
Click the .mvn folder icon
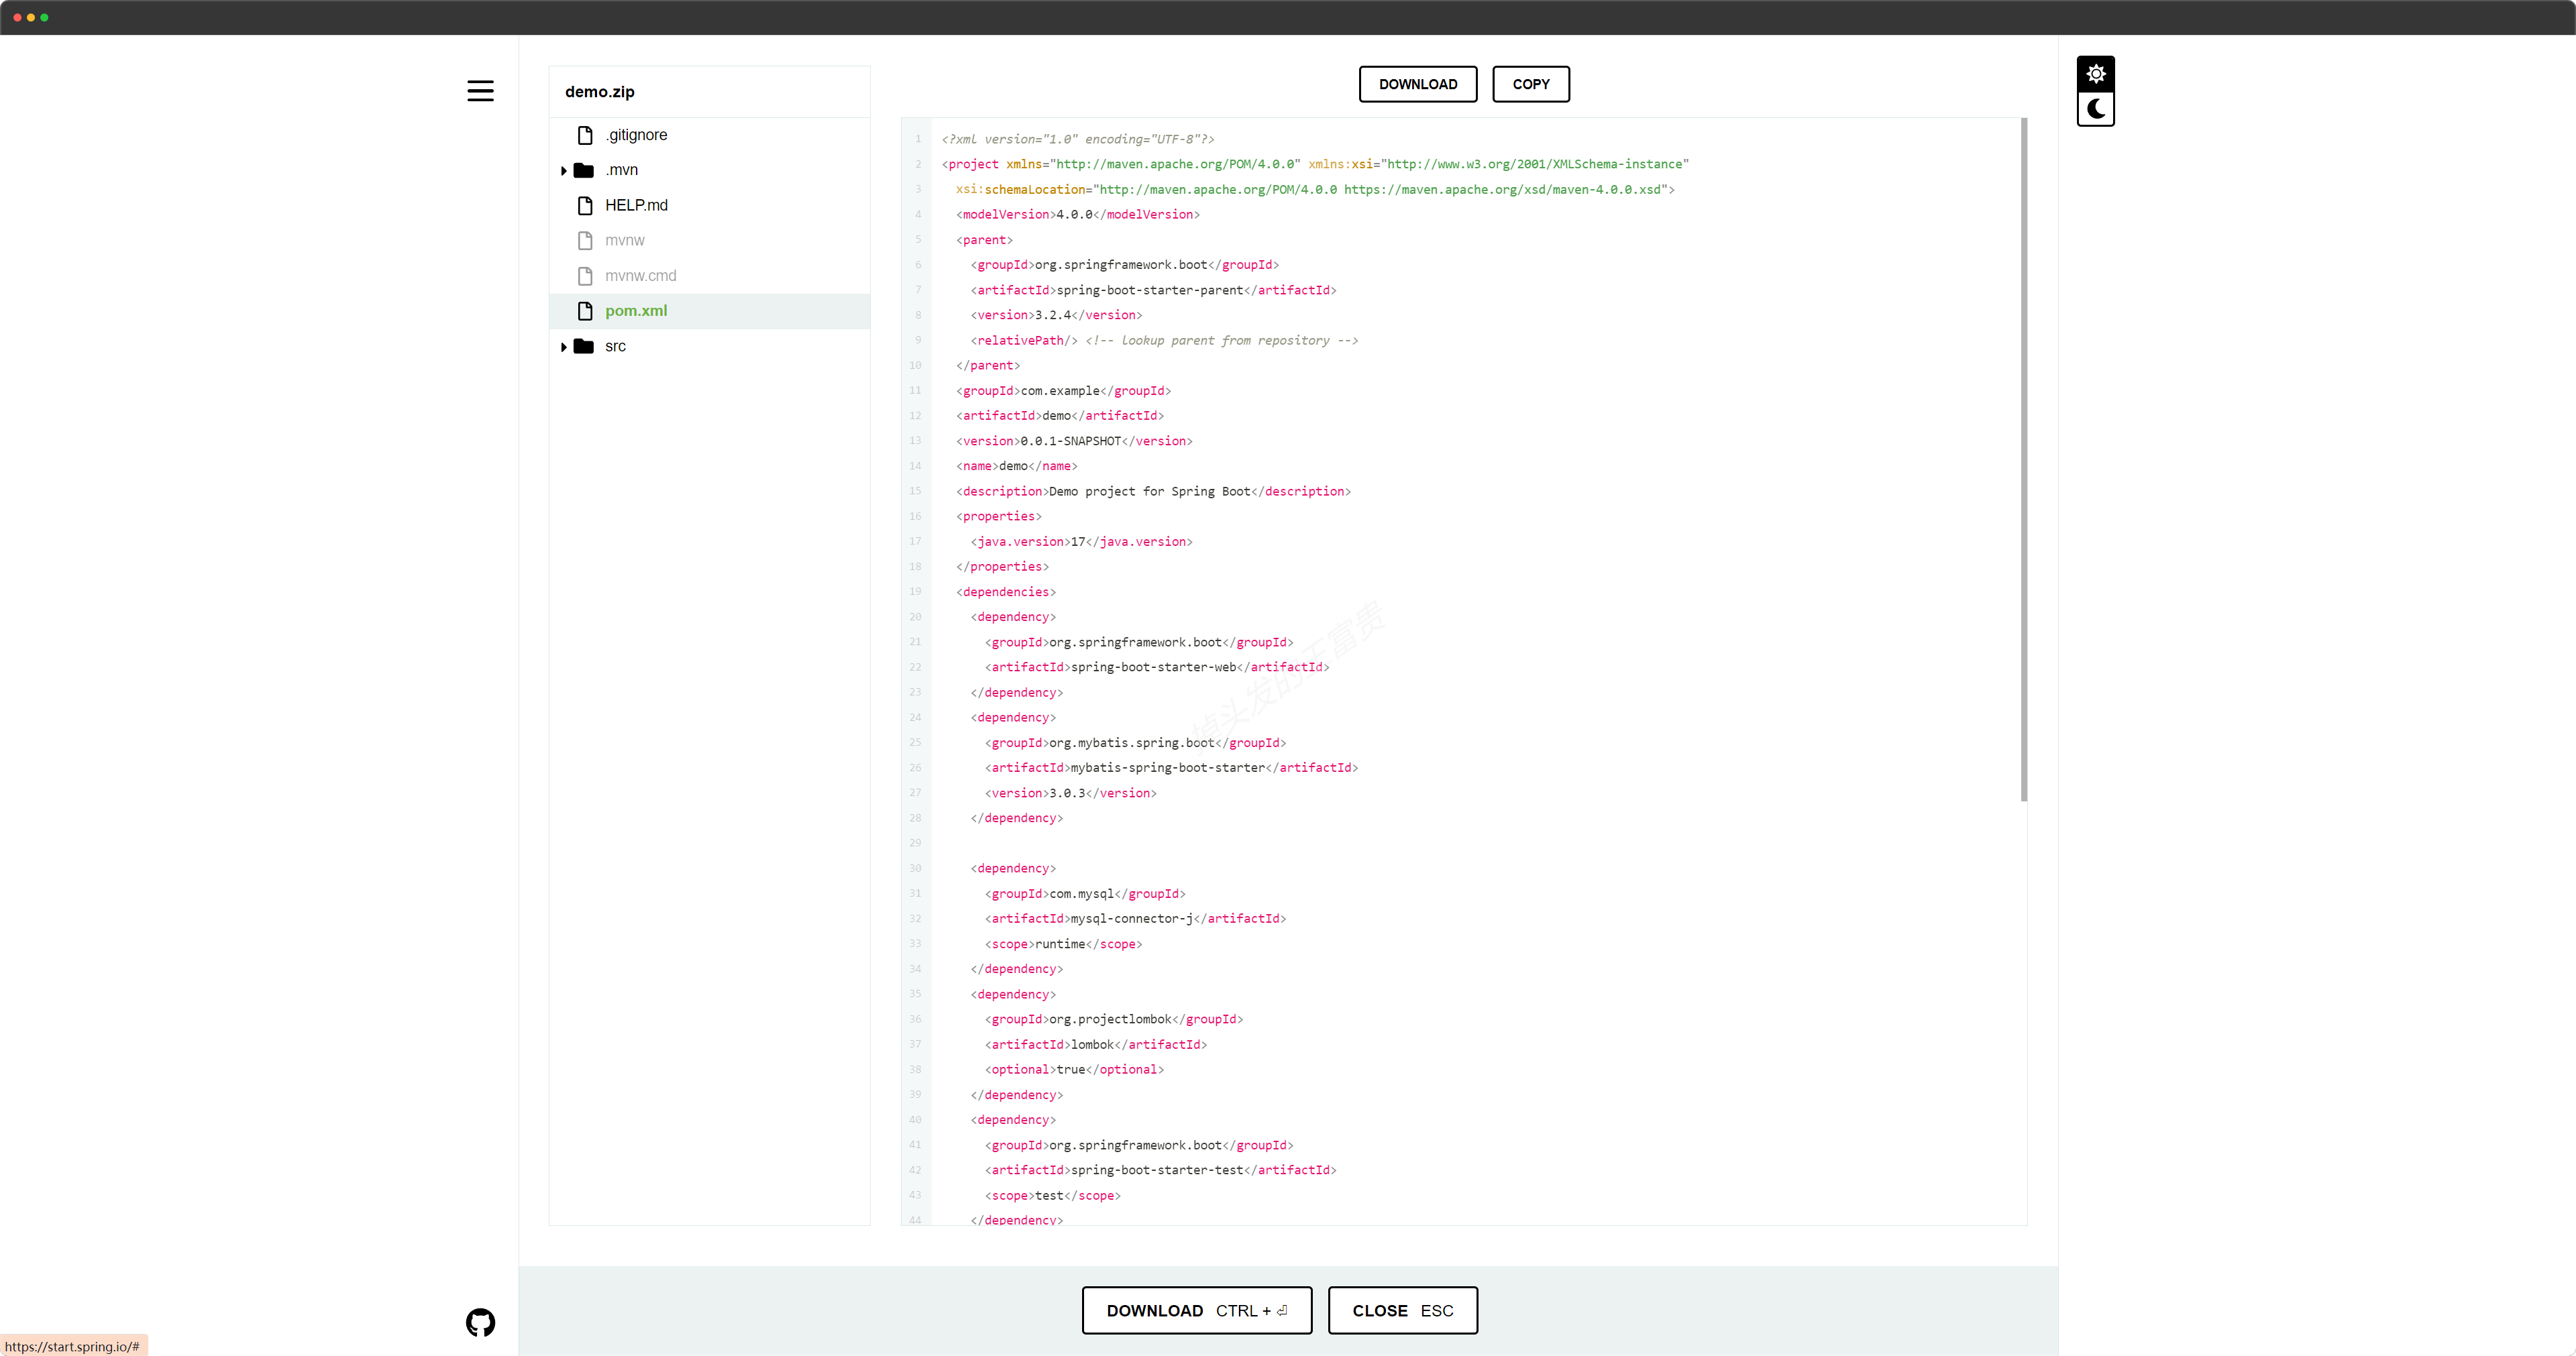click(x=584, y=170)
